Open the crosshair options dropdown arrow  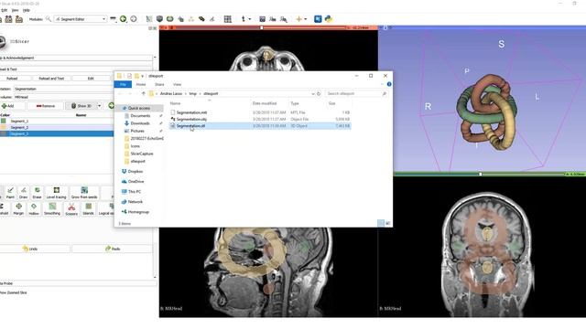tap(305, 19)
